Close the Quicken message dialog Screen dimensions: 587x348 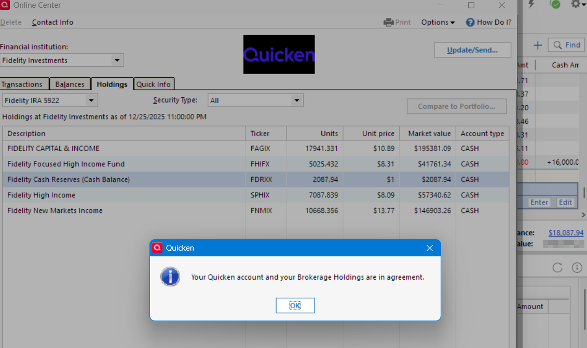(x=429, y=248)
